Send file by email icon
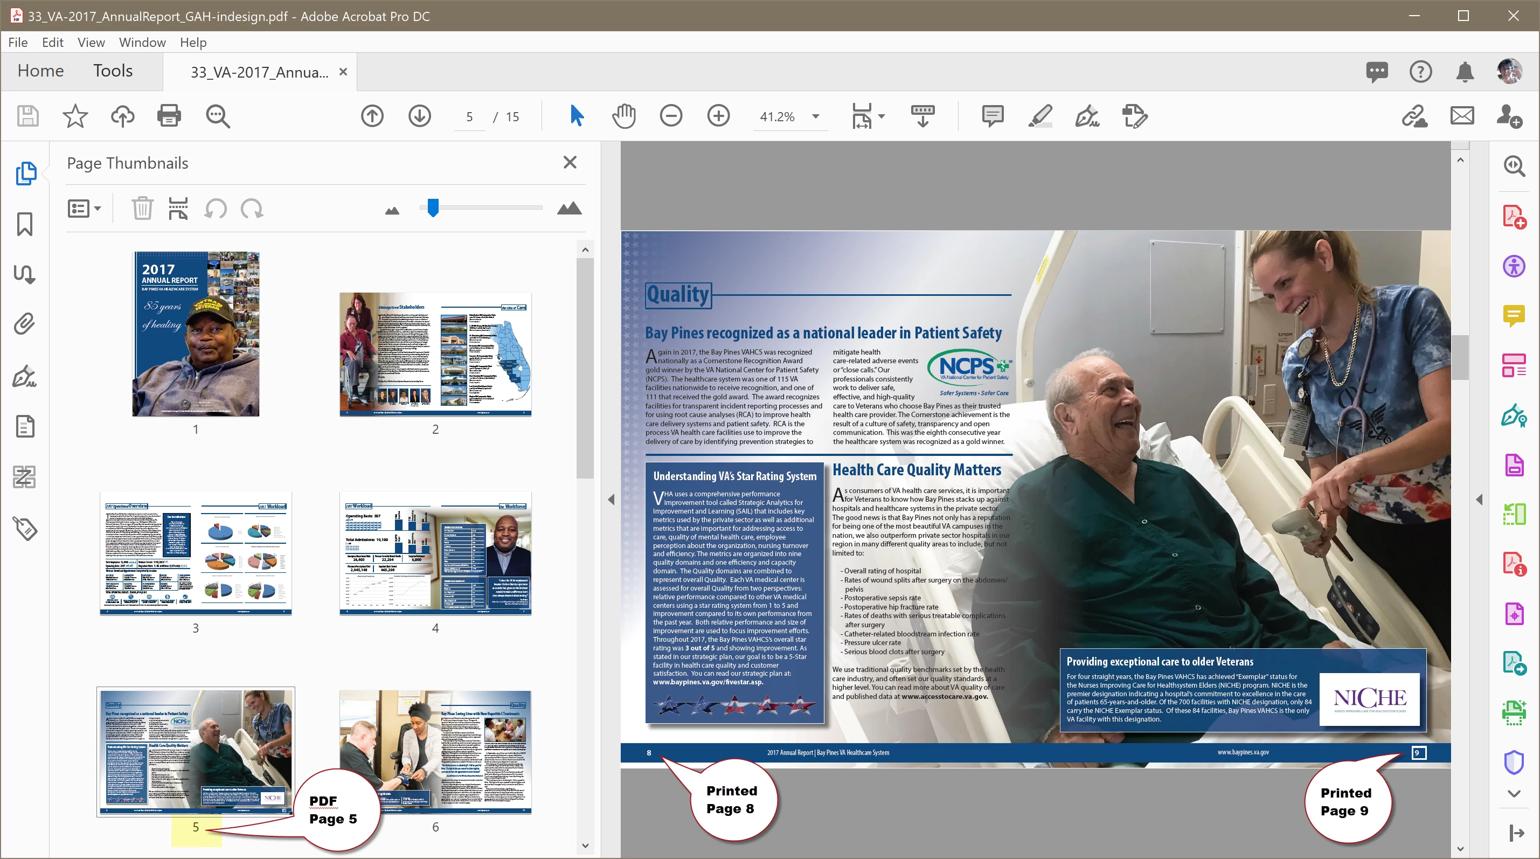This screenshot has height=859, width=1540. (1462, 116)
